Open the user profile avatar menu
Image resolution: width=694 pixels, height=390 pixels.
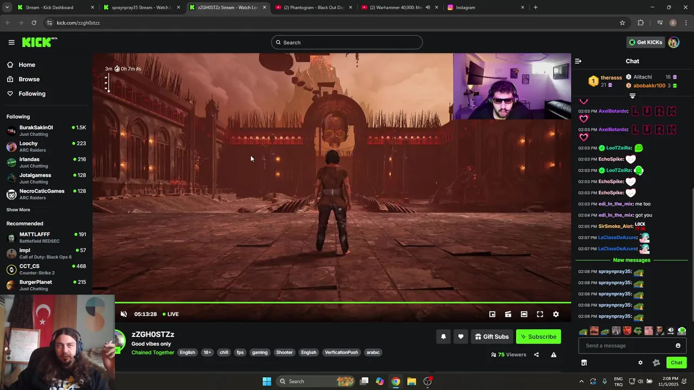(673, 42)
